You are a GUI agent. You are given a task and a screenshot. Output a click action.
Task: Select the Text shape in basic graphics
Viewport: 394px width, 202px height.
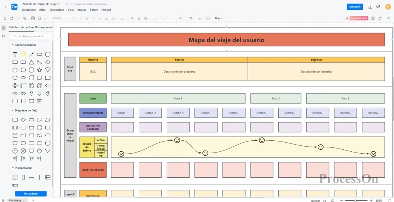pyautogui.click(x=15, y=54)
